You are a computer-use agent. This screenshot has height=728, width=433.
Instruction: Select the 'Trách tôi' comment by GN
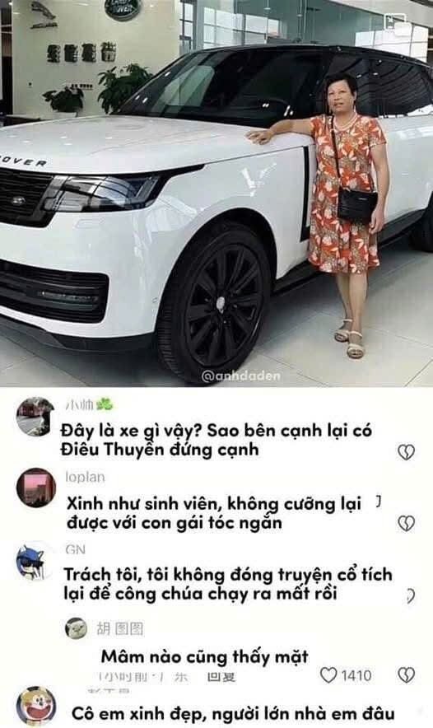click(228, 584)
